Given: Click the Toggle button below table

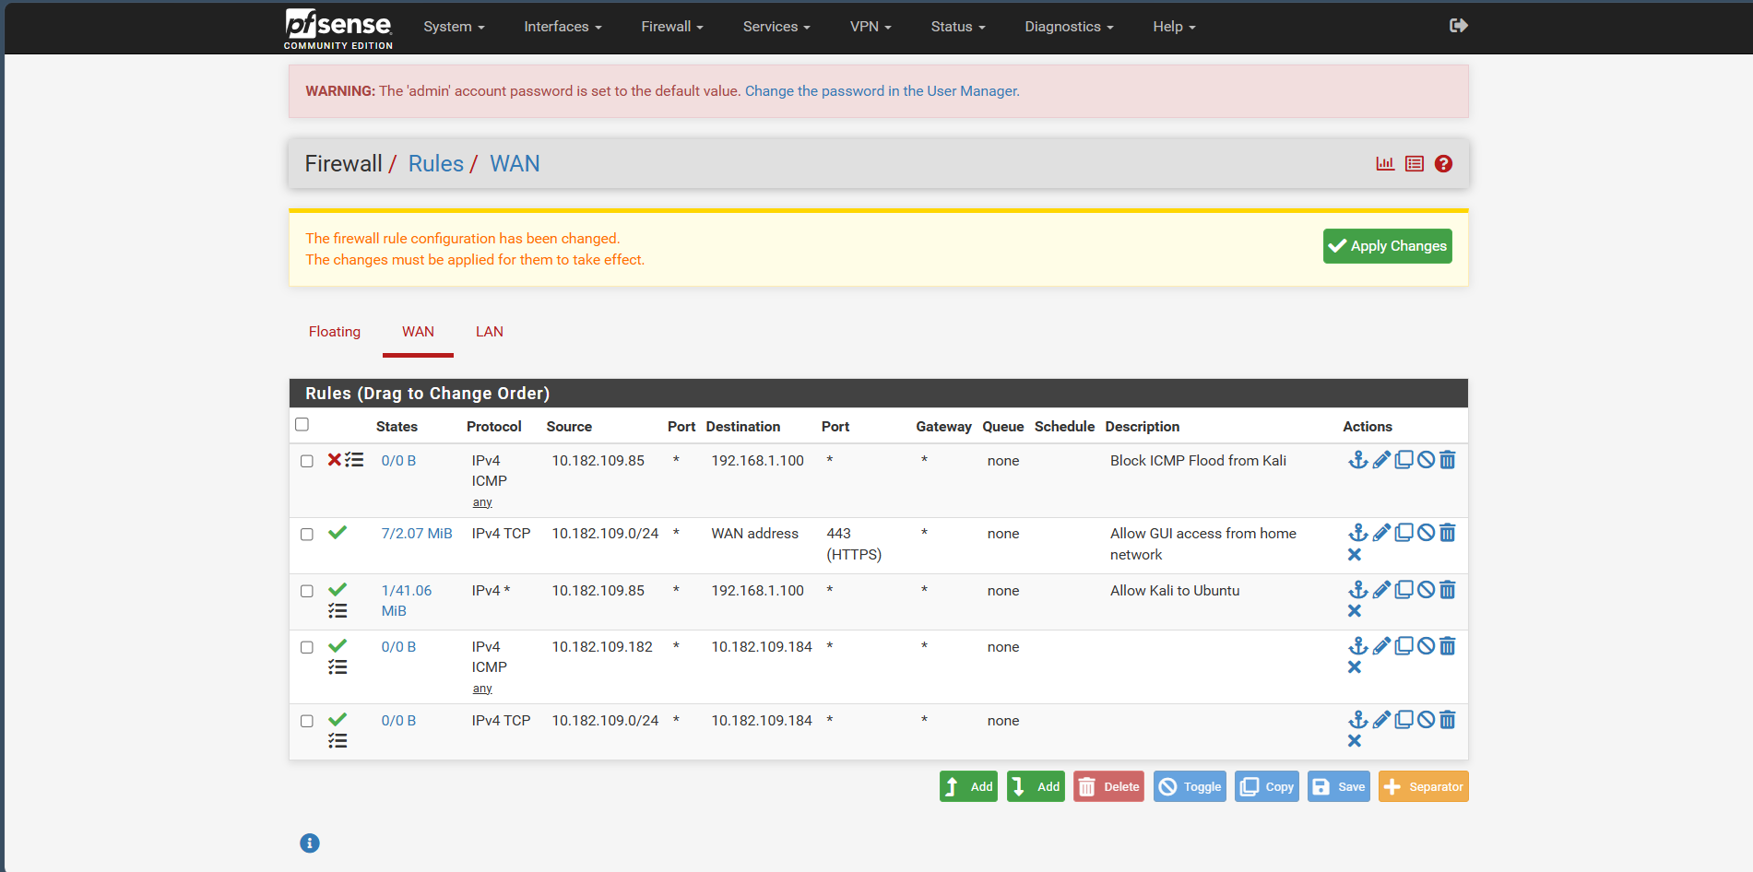Looking at the screenshot, I should coord(1190,786).
